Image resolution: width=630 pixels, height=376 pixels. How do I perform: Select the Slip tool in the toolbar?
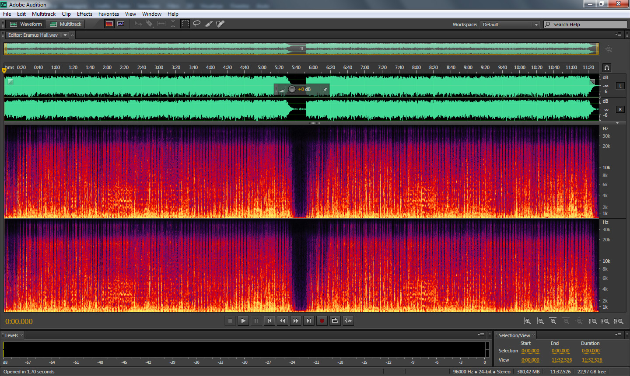[x=161, y=24]
